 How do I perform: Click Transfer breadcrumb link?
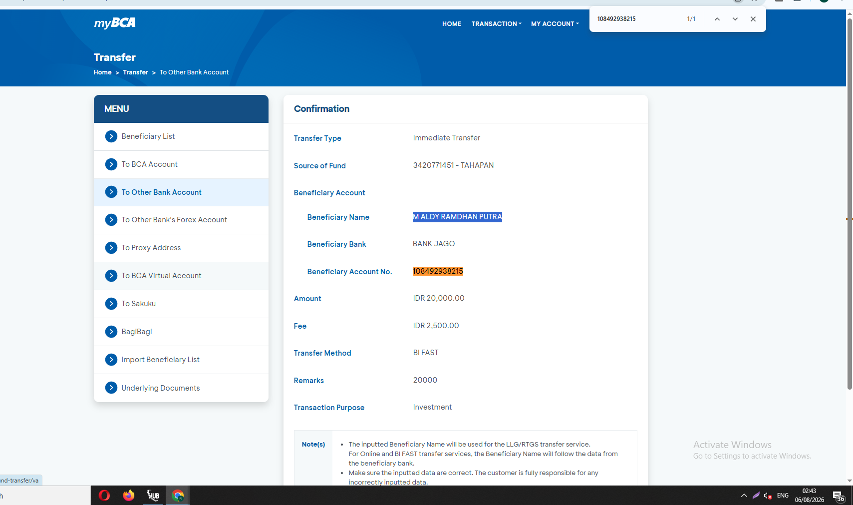tap(136, 72)
